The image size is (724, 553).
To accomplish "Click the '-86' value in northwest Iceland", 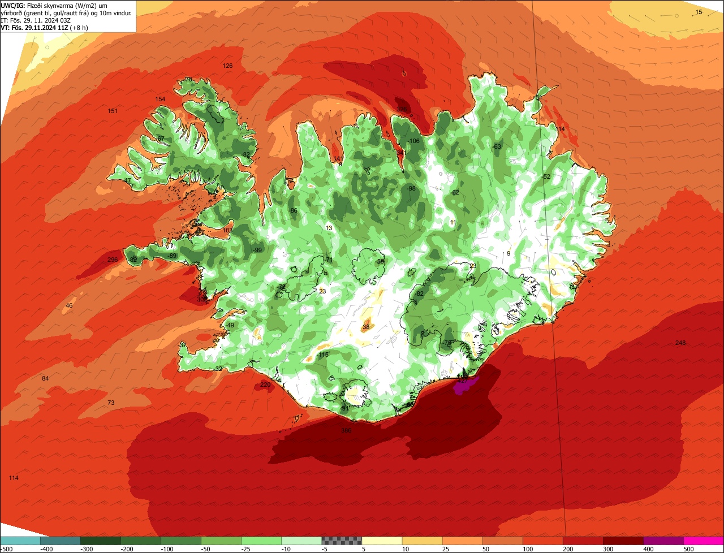I will pos(293,210).
